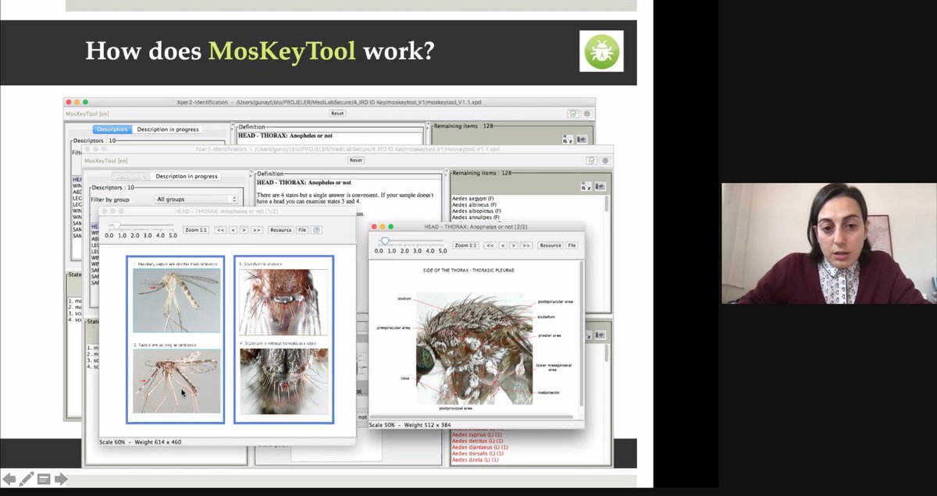The height and width of the screenshot is (496, 937).
Task: Click the A-Z sort icon in back Remaining items panel
Action: (x=567, y=139)
